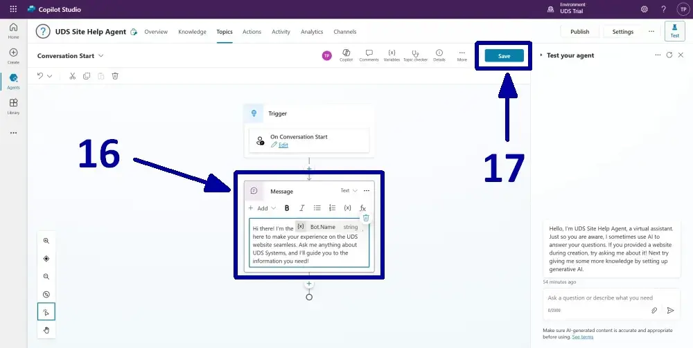Open Create in the left sidebar
693x348 pixels.
pyautogui.click(x=13, y=56)
